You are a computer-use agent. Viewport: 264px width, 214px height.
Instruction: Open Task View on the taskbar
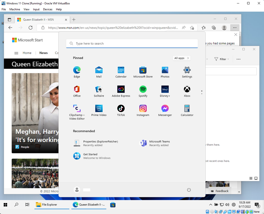pos(27,205)
